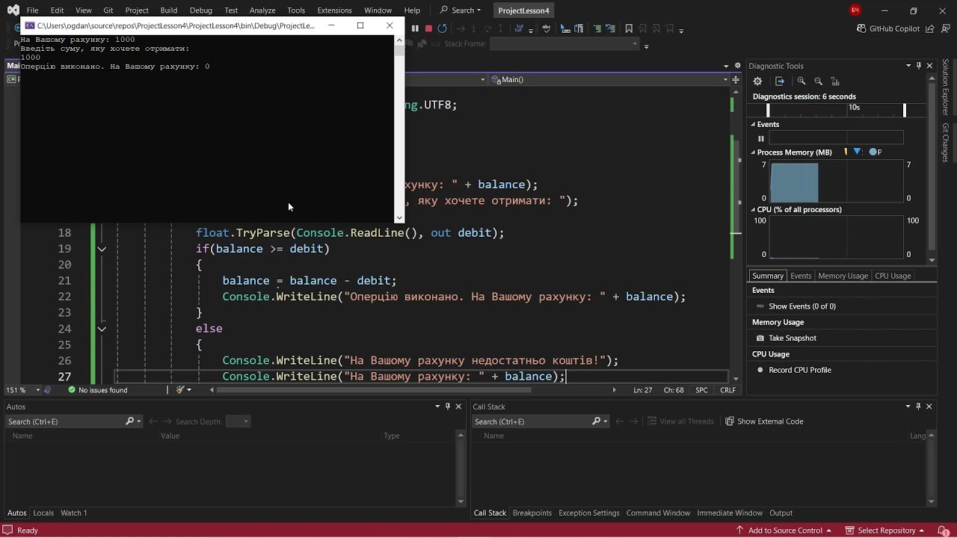The image size is (957, 538).
Task: Click the editor settings gear icon
Action: (737, 66)
